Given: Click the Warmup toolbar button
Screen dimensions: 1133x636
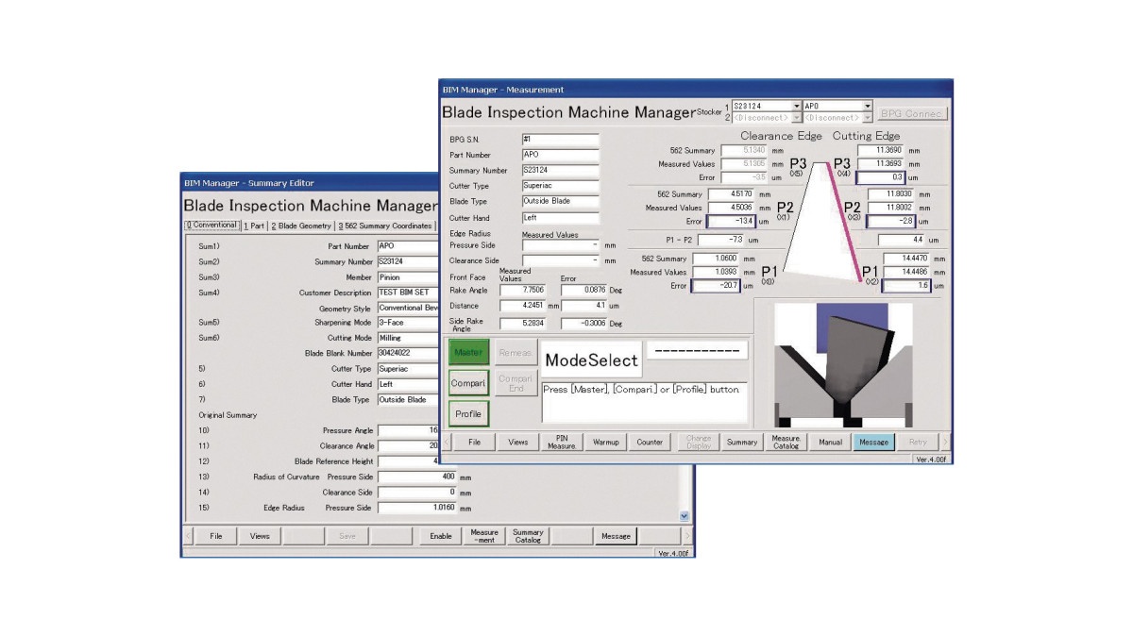Looking at the screenshot, I should point(605,442).
